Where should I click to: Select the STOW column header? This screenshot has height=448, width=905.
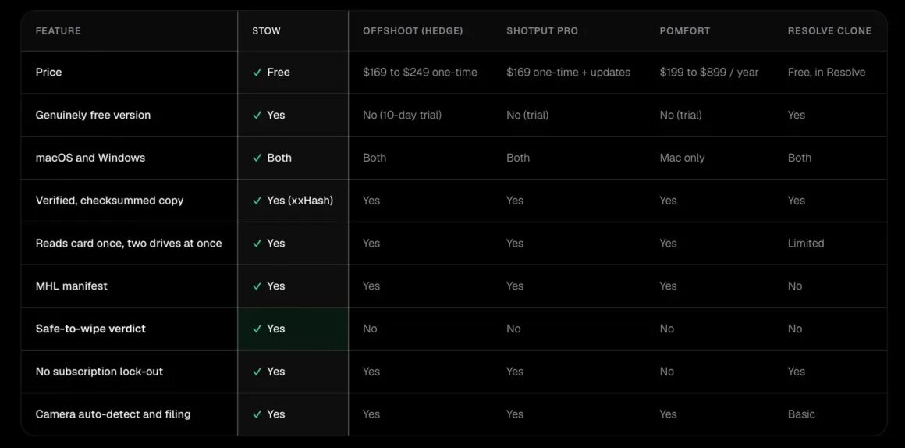click(266, 31)
